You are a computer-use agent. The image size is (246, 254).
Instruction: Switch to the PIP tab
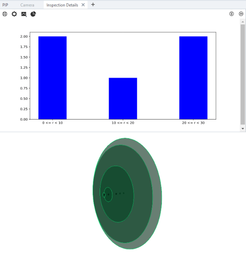click(5, 5)
